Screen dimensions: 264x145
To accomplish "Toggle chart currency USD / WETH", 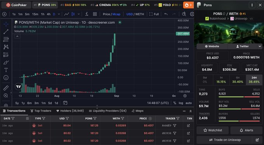I will (x=135, y=14).
